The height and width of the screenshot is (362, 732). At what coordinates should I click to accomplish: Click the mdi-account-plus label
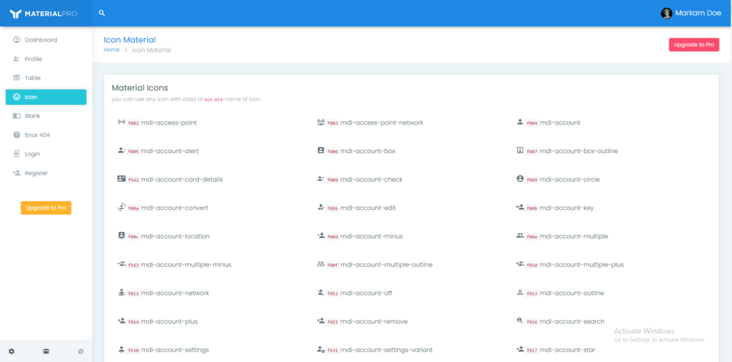click(x=170, y=321)
